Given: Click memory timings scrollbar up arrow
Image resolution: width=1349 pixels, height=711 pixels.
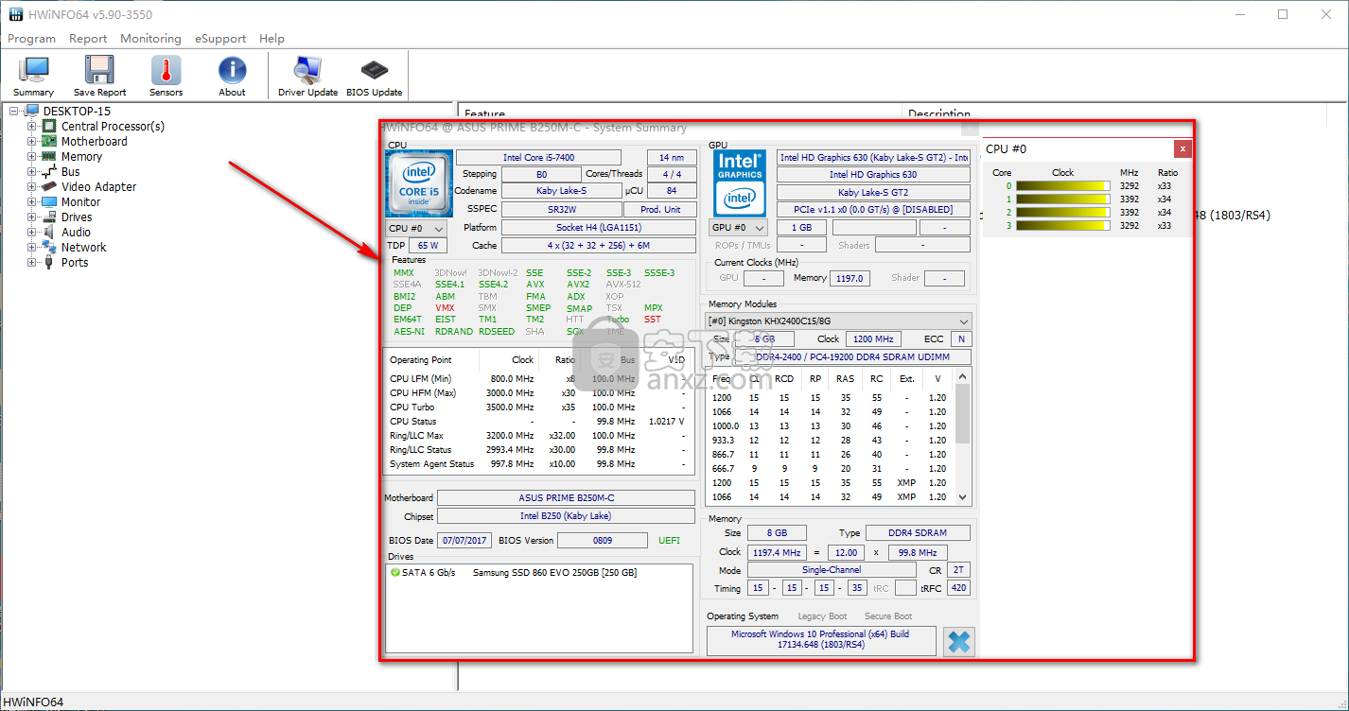Looking at the screenshot, I should tap(963, 376).
